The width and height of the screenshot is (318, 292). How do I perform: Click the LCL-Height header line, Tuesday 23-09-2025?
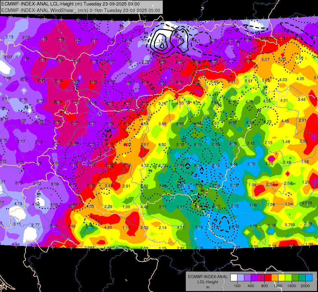(x=70, y=4)
